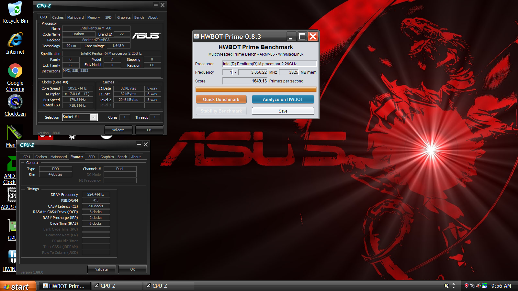Click the ASUS logo in CPU-Z

pos(146,36)
